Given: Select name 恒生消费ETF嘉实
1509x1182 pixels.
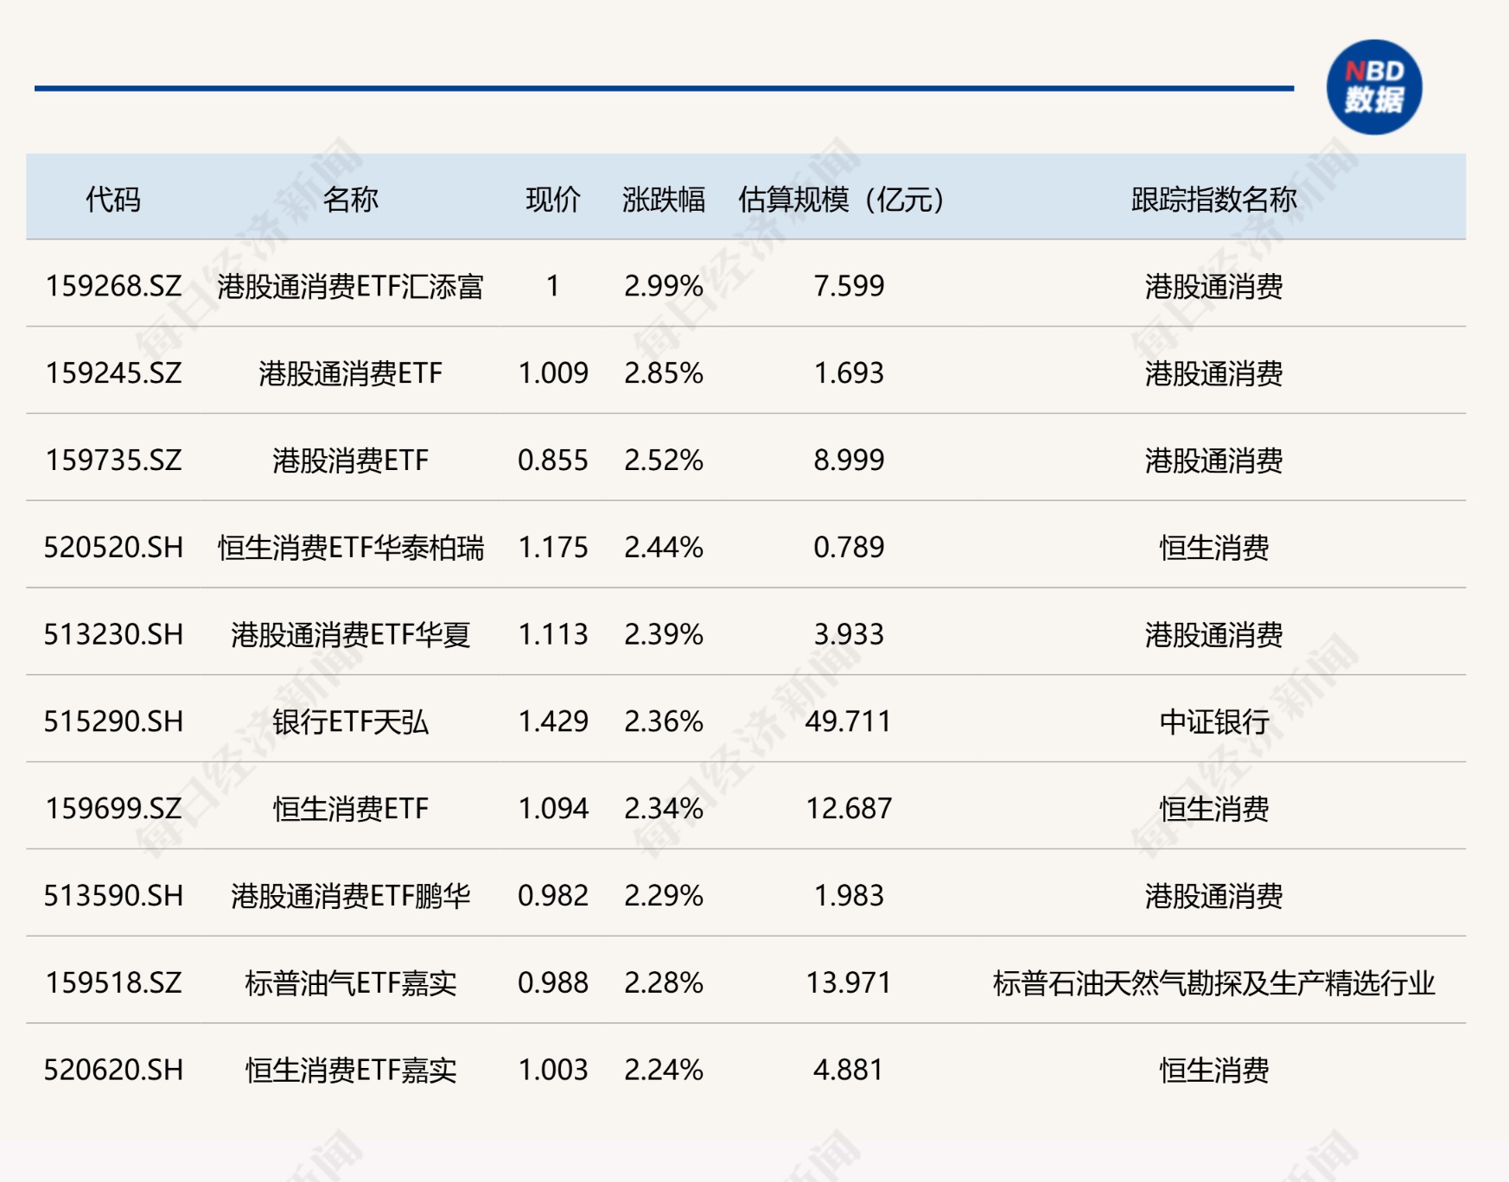Looking at the screenshot, I should 350,1071.
